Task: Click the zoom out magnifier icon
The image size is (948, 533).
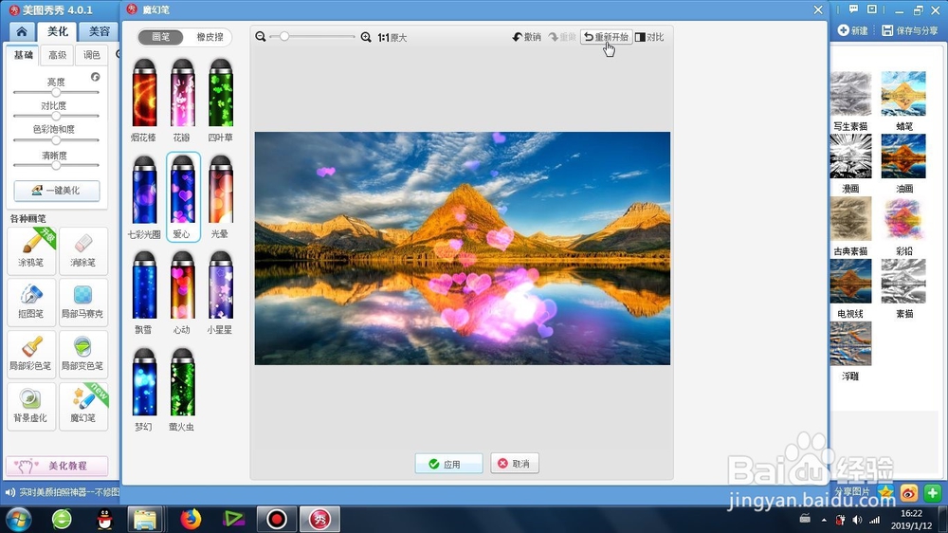Action: click(x=261, y=37)
